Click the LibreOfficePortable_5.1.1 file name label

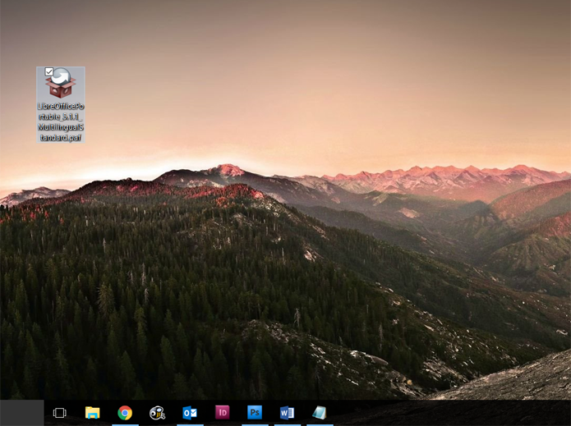pyautogui.click(x=61, y=121)
